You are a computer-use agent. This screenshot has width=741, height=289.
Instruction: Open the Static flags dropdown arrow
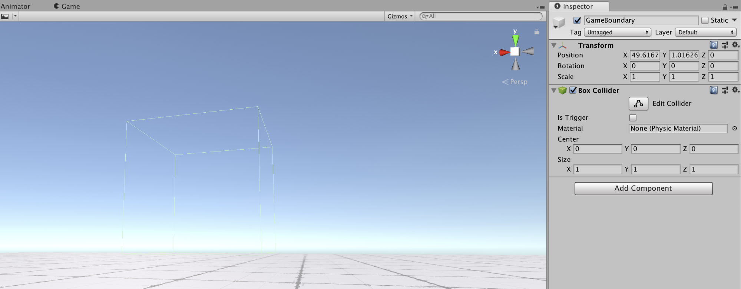click(x=734, y=20)
